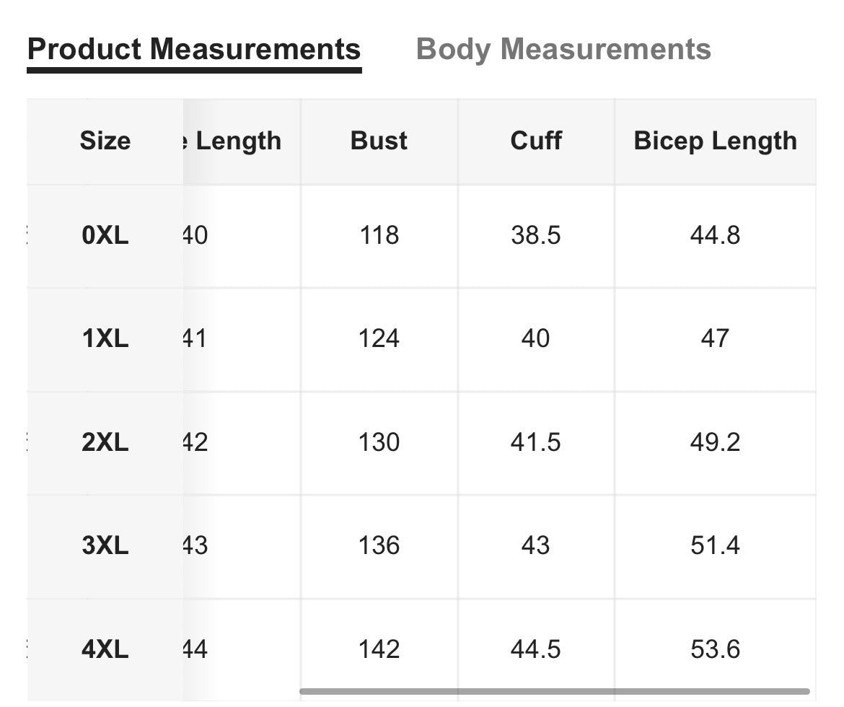Click the Cuff column header
The width and height of the screenshot is (844, 707).
point(536,141)
